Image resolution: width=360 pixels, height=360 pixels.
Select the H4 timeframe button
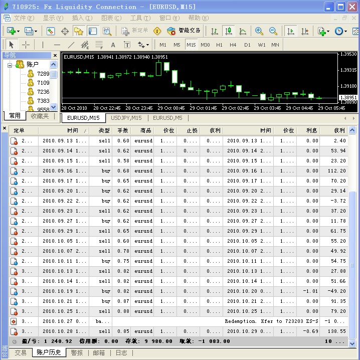coord(233,45)
